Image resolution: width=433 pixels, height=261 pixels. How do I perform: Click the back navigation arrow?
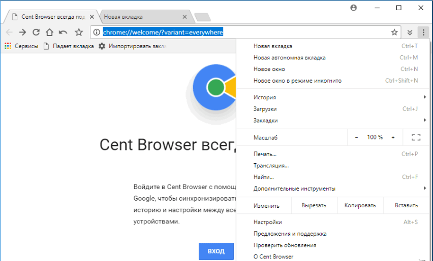9,32
